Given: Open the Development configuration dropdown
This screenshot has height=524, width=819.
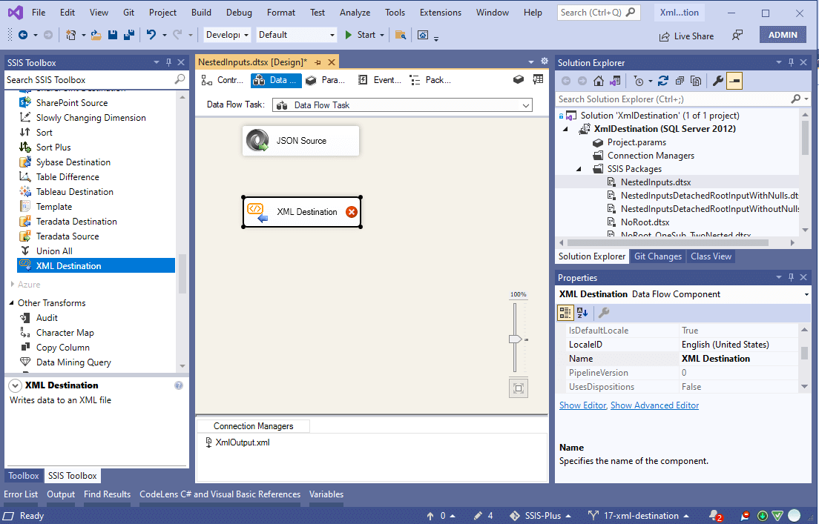Looking at the screenshot, I should 227,35.
